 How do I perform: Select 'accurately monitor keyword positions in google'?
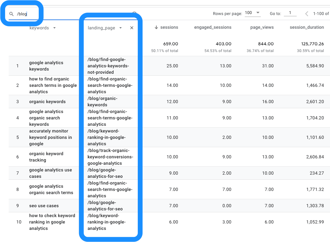coord(51,137)
